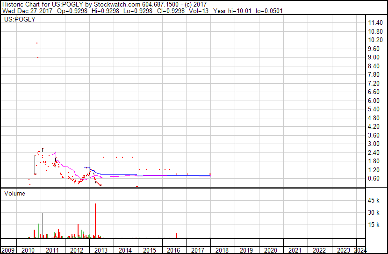The width and height of the screenshot is (388, 254).
Task: Click the 2019 year label
Action: pos(246,250)
